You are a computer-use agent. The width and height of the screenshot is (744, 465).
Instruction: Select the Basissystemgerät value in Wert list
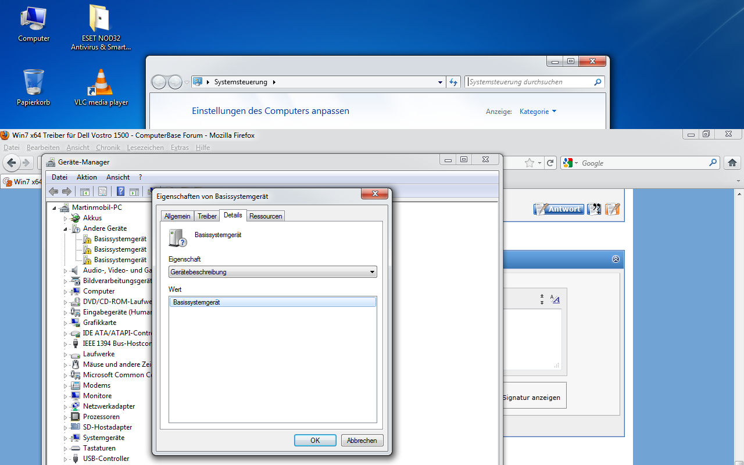273,302
